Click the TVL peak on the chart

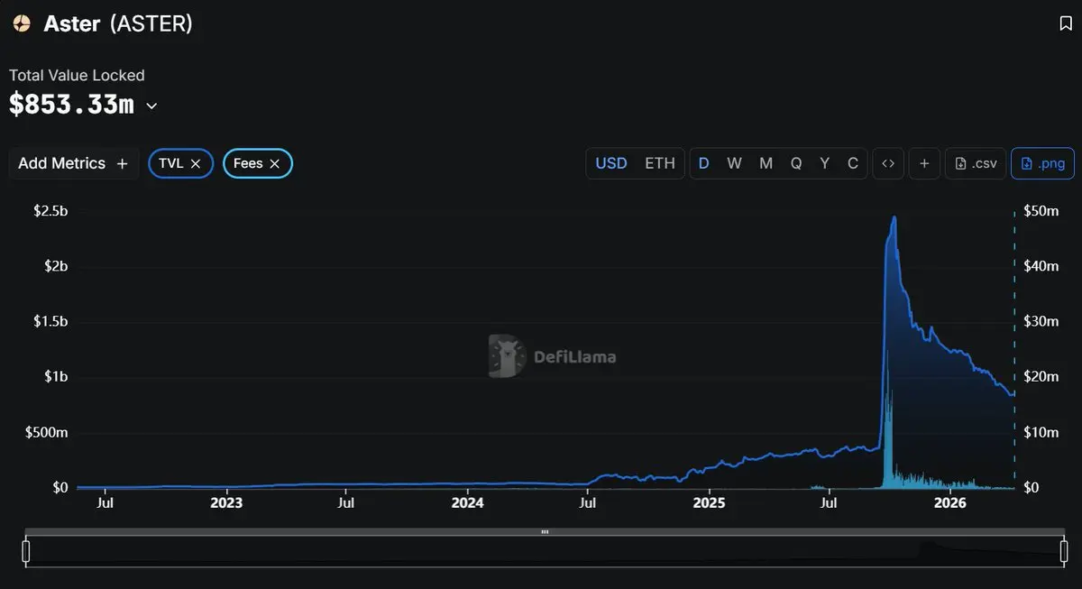[894, 217]
